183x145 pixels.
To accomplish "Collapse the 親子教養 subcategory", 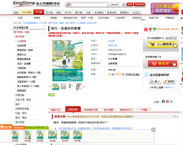I will [43, 37].
